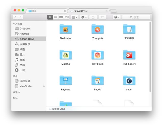Open the 音乐备忘录 folder

coord(98,55)
